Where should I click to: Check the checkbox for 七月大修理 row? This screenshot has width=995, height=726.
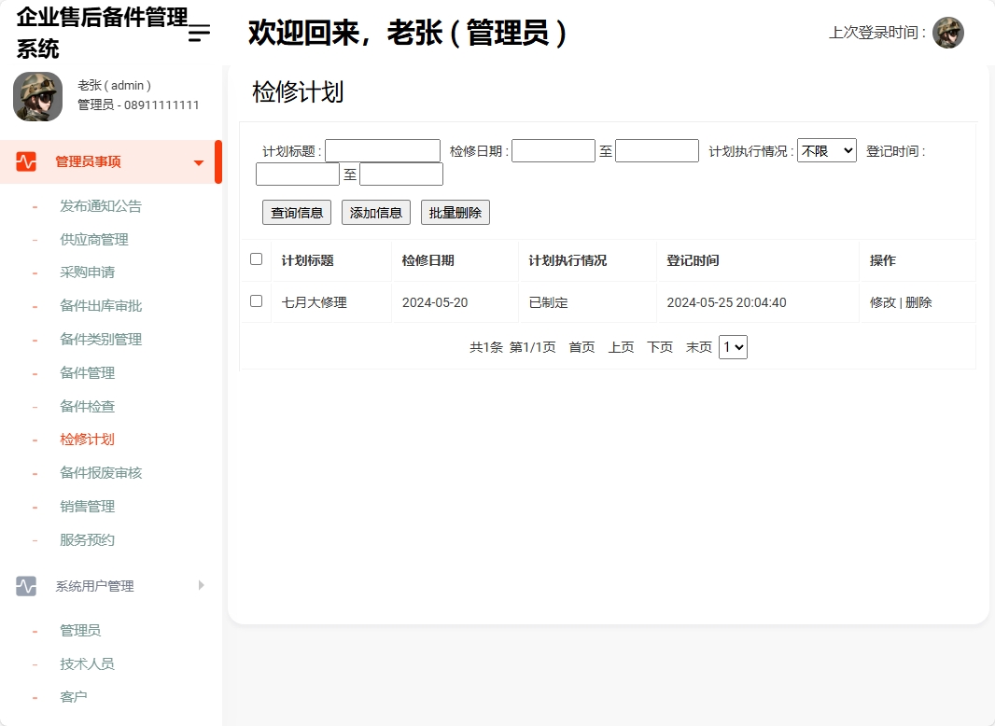(255, 302)
